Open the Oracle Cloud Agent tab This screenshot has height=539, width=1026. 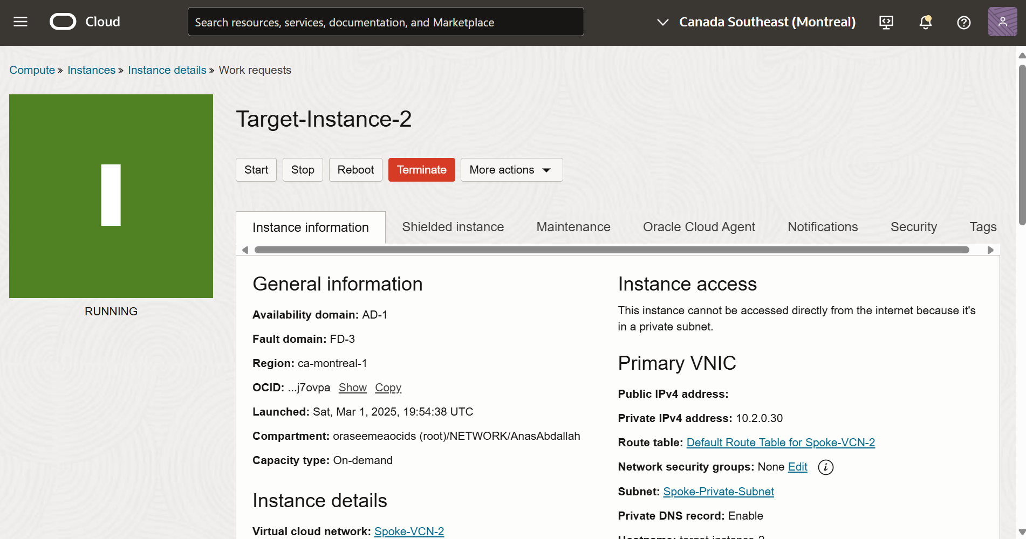pyautogui.click(x=699, y=227)
